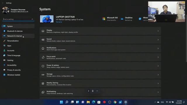The image size is (187, 105).
Task: Open Widgets from the taskbar
Action: (77, 102)
